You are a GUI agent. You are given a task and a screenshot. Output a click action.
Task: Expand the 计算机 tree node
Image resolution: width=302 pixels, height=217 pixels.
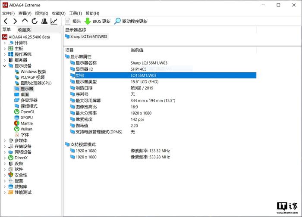point(5,43)
